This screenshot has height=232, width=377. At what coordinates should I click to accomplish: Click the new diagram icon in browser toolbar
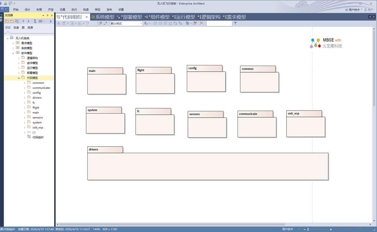point(17,21)
